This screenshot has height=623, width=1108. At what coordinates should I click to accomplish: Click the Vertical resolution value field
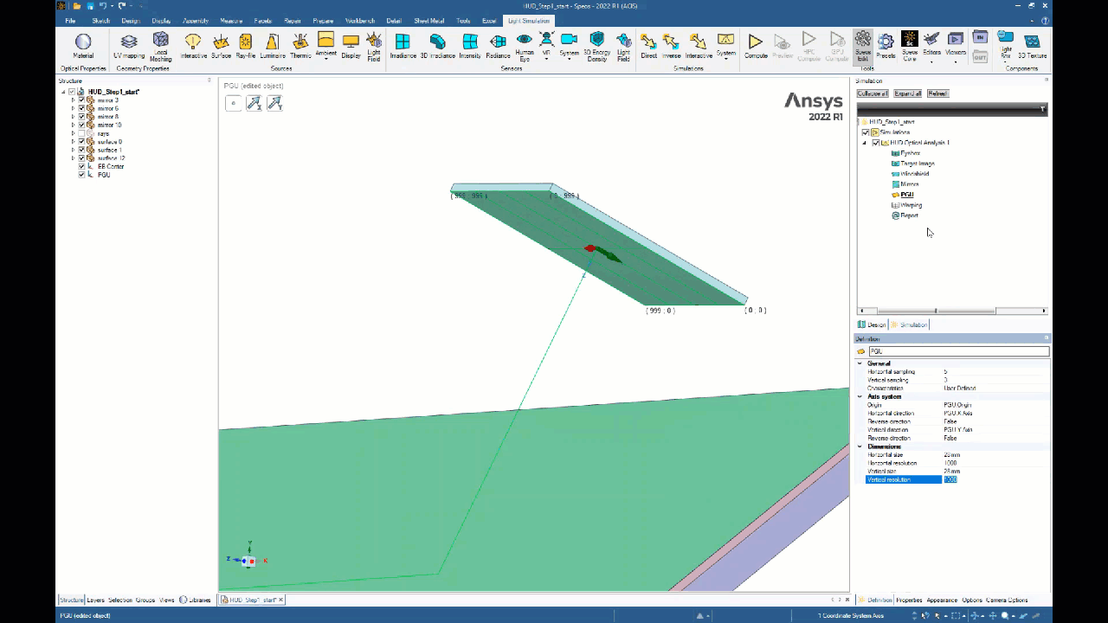point(995,479)
